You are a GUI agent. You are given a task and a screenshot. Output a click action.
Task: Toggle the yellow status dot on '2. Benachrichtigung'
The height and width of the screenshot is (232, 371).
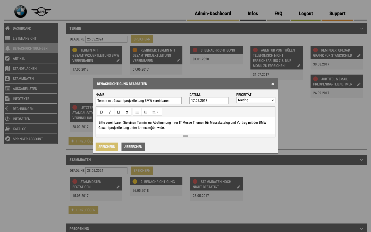point(135,181)
